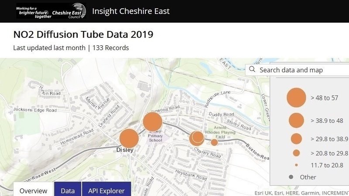Click the > 48 to 57 legend circle
Screen dimensions: 349x196
tap(296, 98)
